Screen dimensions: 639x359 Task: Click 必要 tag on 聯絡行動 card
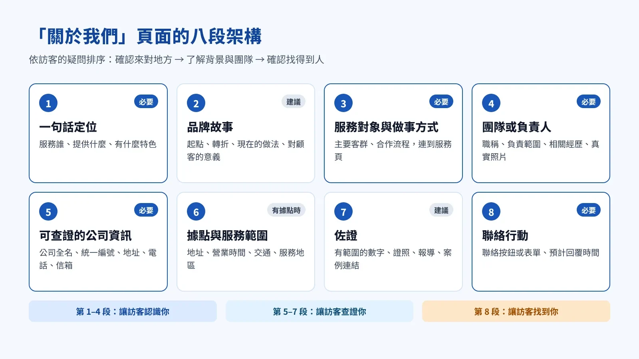coord(589,210)
